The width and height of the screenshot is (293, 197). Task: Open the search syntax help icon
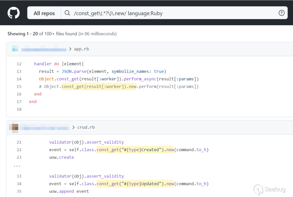[282, 13]
